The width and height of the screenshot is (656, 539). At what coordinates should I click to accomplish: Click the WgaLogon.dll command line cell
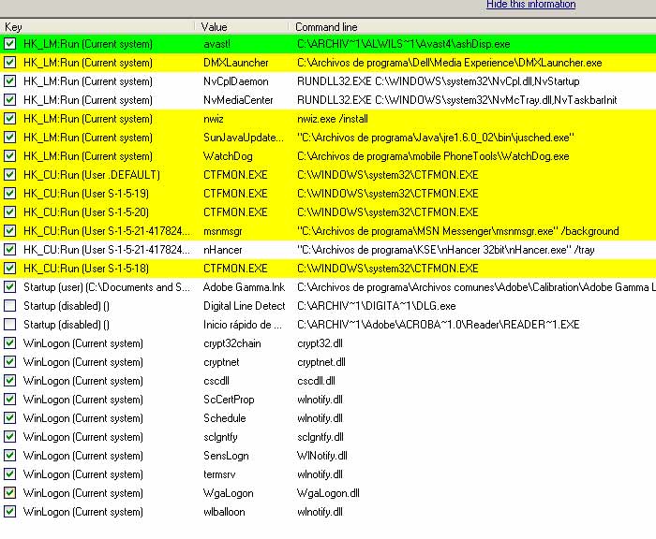(x=328, y=493)
